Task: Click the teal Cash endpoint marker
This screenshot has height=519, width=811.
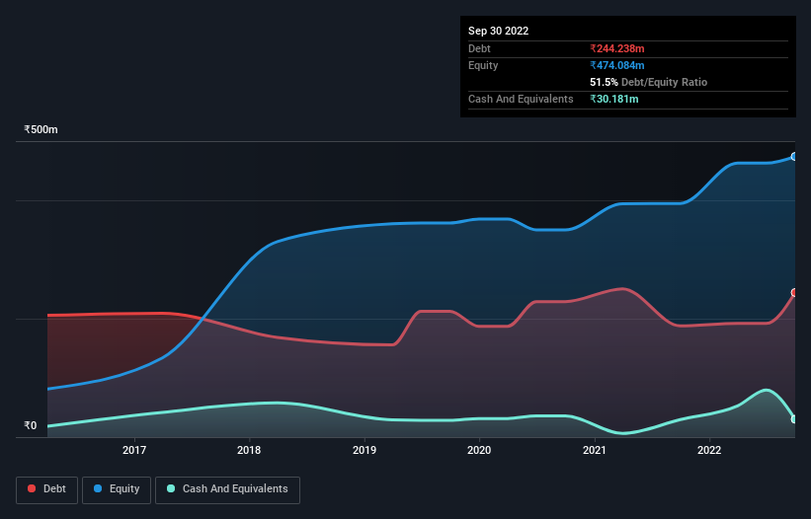Action: click(794, 419)
